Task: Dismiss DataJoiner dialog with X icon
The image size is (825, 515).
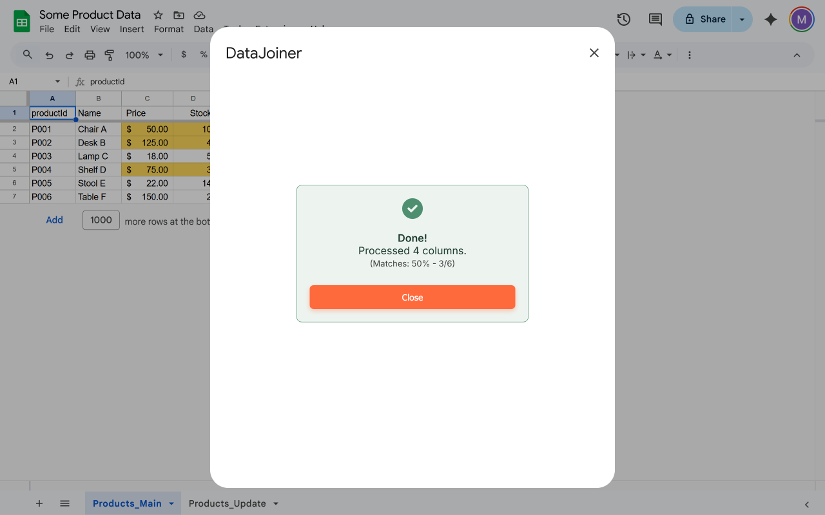Action: tap(594, 53)
